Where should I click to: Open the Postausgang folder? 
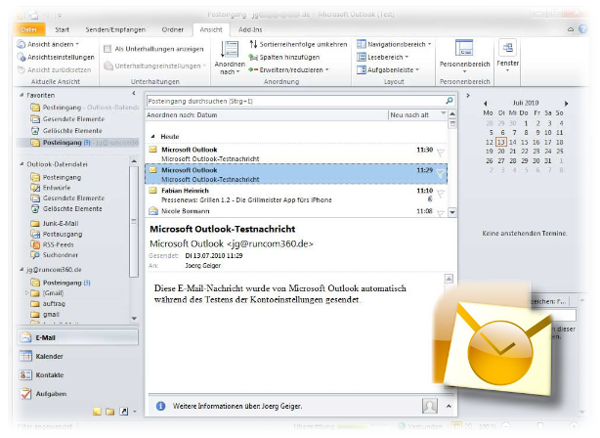click(x=57, y=234)
